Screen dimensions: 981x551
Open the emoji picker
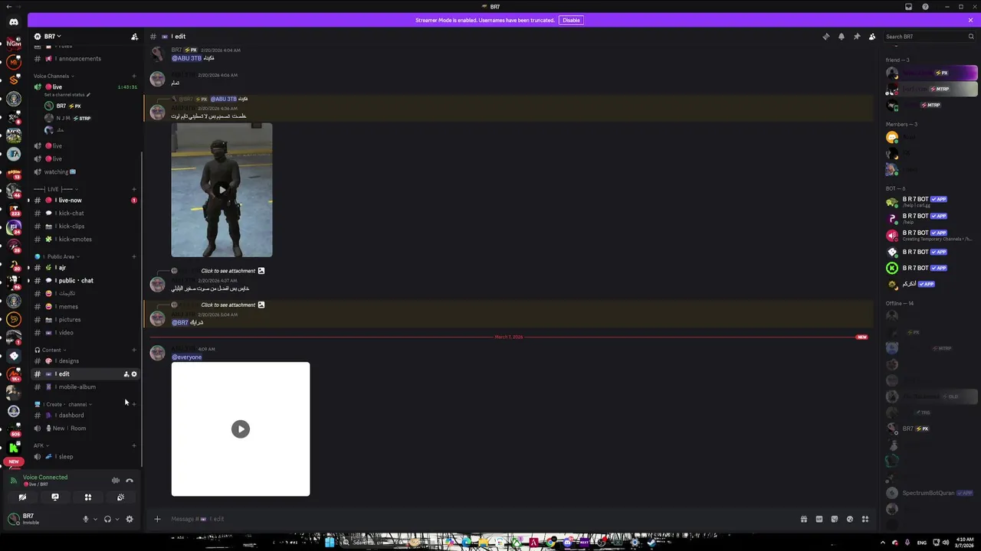pos(850,519)
